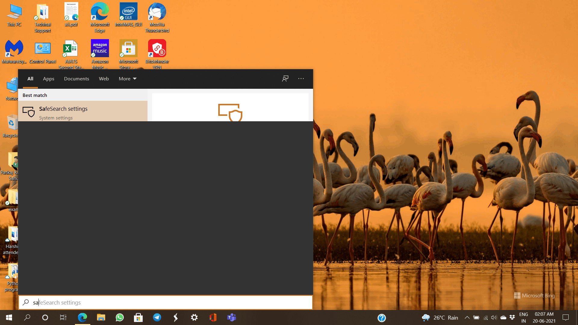Viewport: 578px width, 325px height.
Task: Open the volume control tray icon
Action: click(x=494, y=317)
